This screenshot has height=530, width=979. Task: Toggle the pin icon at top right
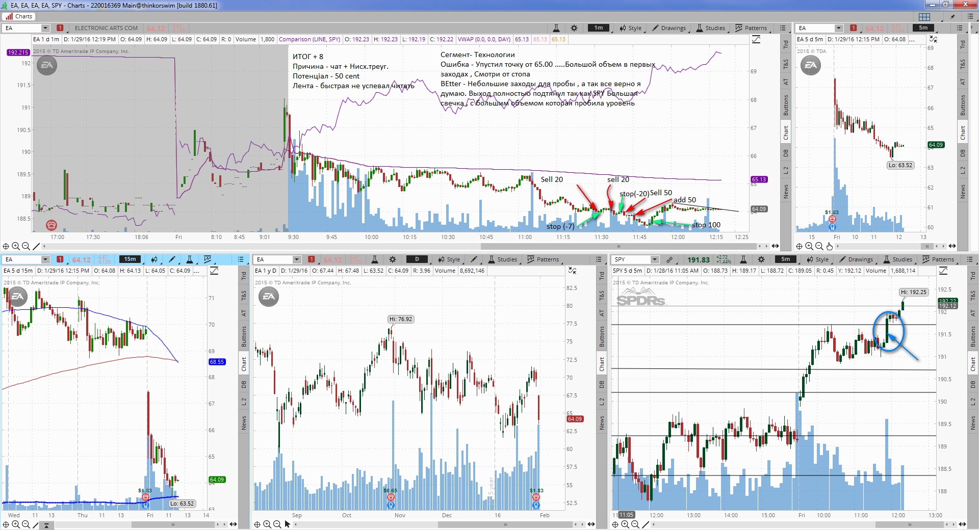click(952, 16)
